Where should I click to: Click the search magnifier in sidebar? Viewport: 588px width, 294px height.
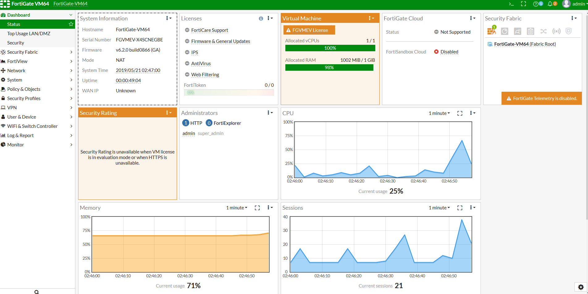point(36,292)
